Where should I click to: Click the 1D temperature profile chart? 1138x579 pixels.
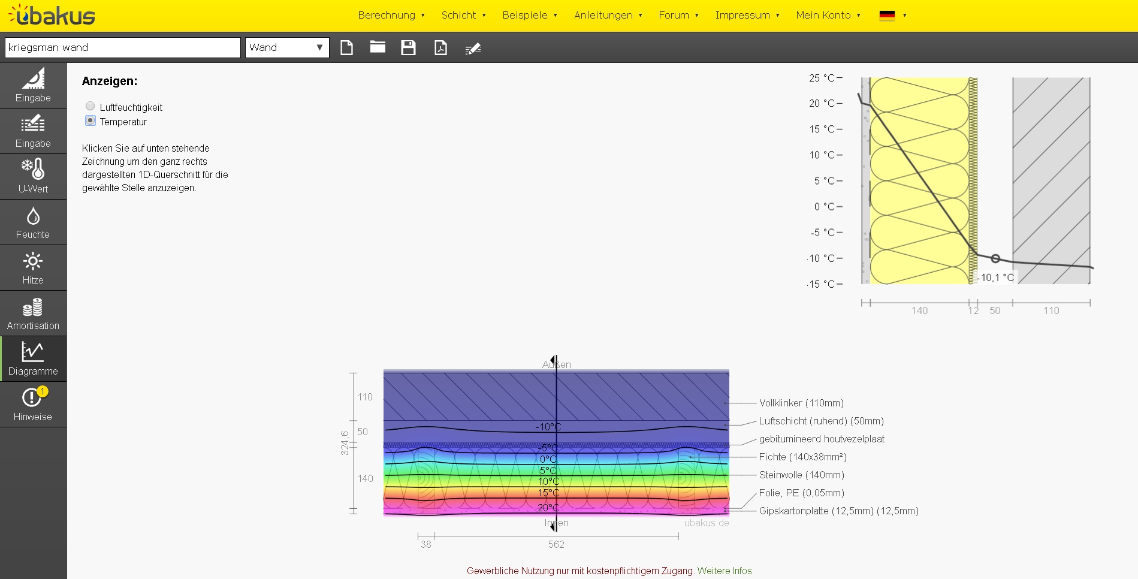coord(976,180)
